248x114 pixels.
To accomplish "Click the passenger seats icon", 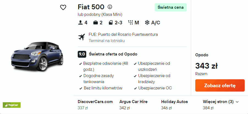I will coord(80,23).
